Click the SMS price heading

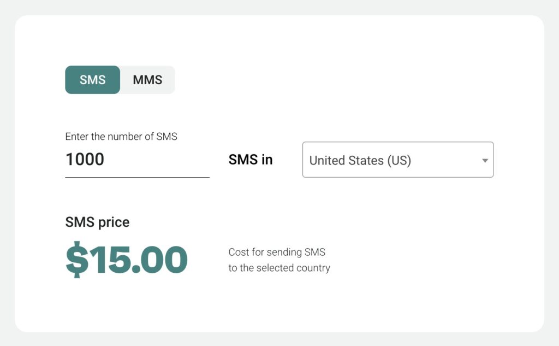(x=98, y=222)
